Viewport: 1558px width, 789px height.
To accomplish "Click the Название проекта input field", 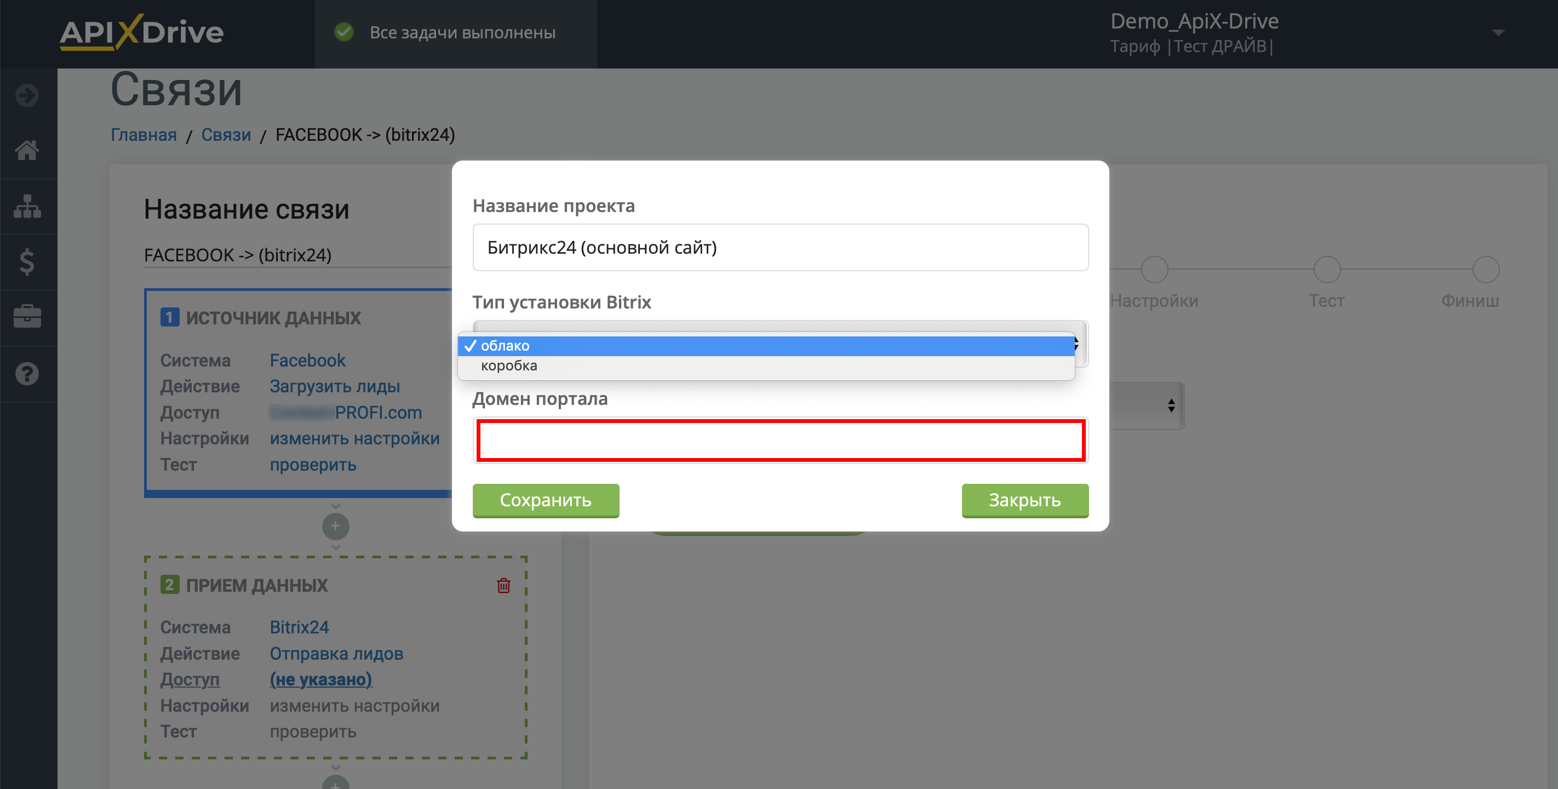I will coord(780,248).
